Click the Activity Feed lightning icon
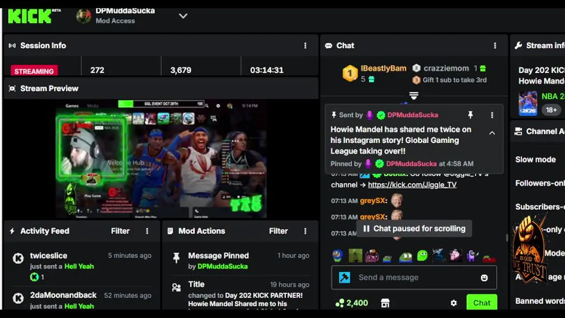Screen dimensions: 565x318 pyautogui.click(x=12, y=231)
